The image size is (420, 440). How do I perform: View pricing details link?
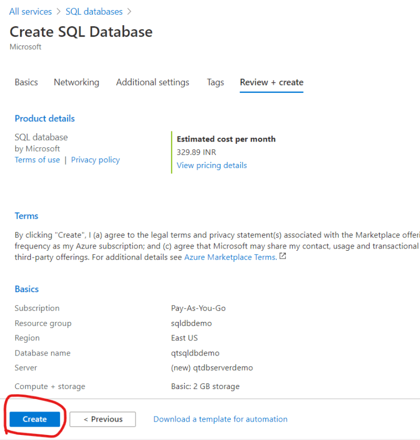coord(212,165)
